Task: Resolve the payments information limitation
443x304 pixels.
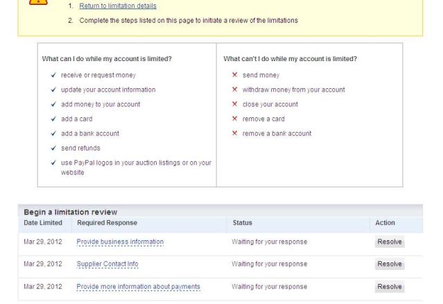Action: coord(390,287)
